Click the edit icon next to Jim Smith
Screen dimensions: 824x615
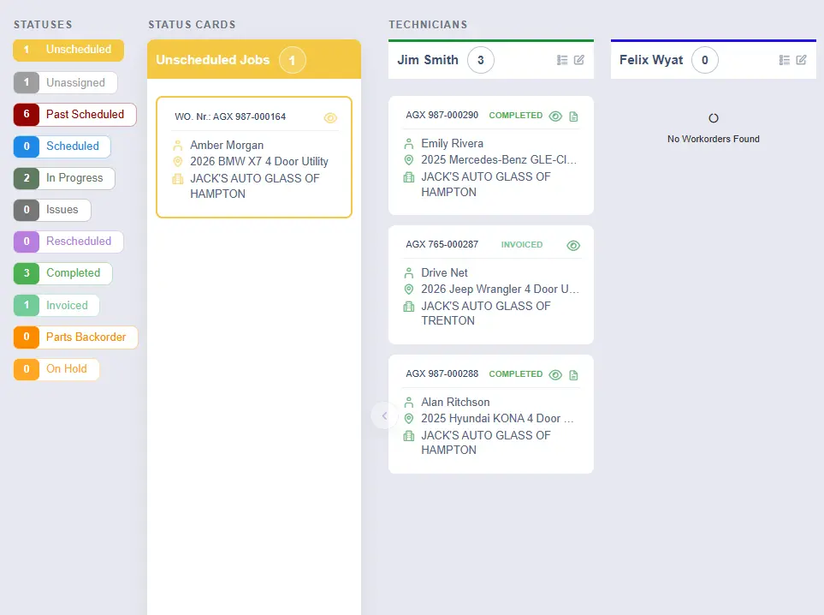click(x=579, y=60)
